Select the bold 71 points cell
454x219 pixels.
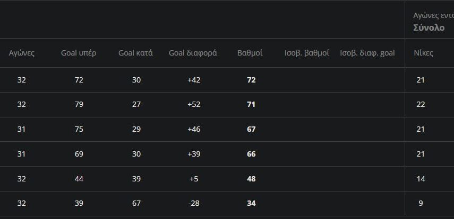point(251,105)
